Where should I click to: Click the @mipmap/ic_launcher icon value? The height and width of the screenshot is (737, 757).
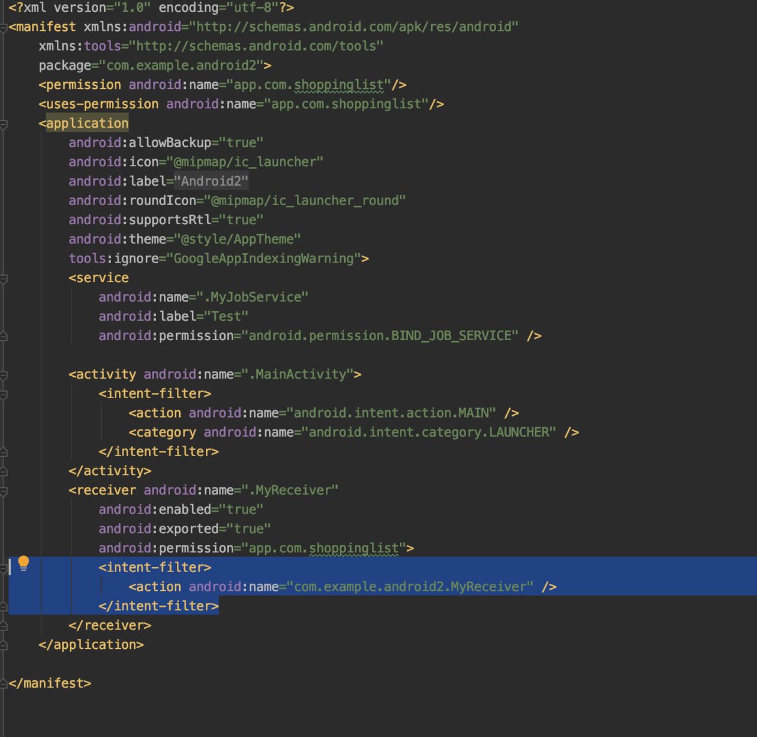(x=245, y=162)
